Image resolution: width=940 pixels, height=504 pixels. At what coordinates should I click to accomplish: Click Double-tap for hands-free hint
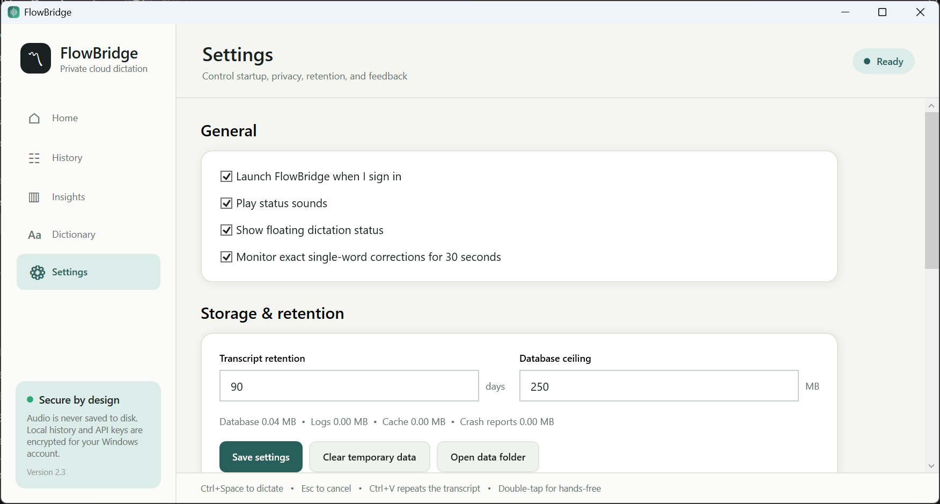point(549,488)
